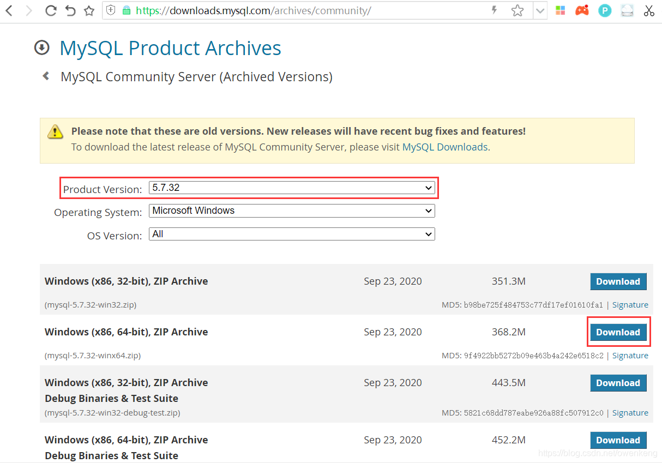Screen dimensions: 662x463
Task: Click 'Windows (x86, 32-bit), ZIP Archive' first row title
Action: point(127,281)
